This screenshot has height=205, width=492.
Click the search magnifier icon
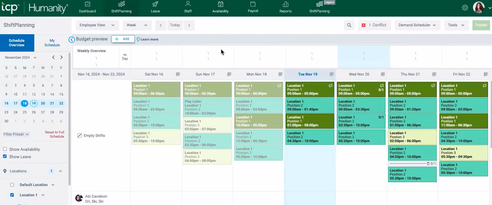(x=349, y=25)
